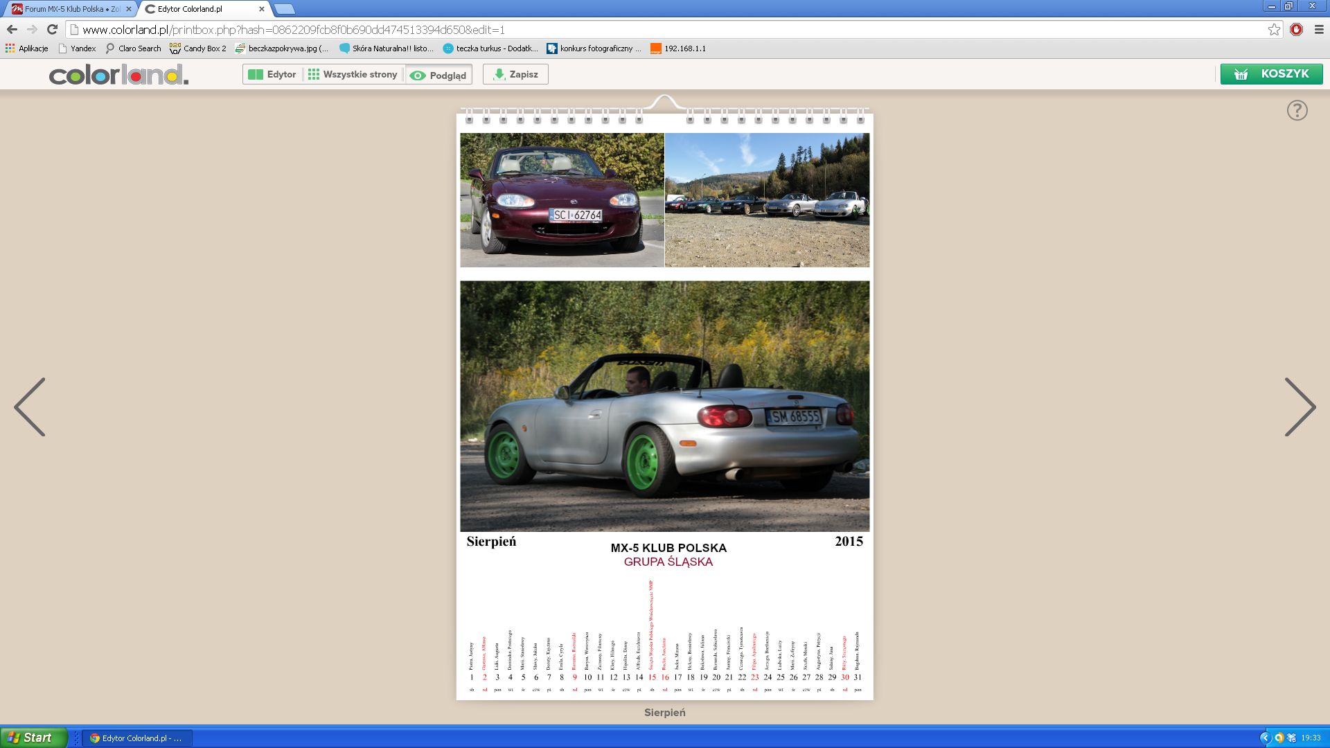Click the red adblock extension icon
The image size is (1330, 748).
tap(1297, 29)
